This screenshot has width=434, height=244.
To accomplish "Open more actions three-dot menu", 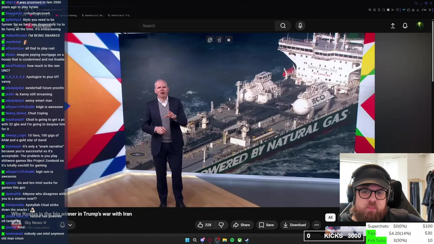I will click(x=316, y=225).
